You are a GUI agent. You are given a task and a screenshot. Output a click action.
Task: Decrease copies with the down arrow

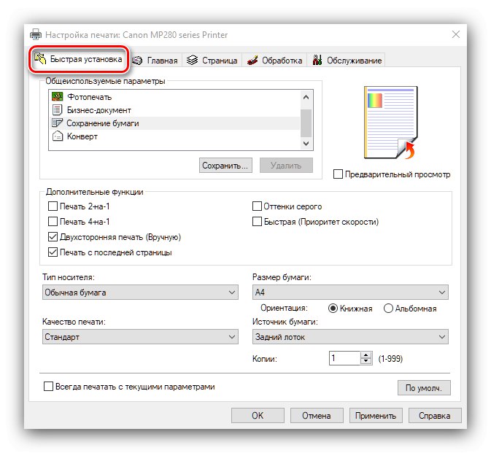[366, 361]
